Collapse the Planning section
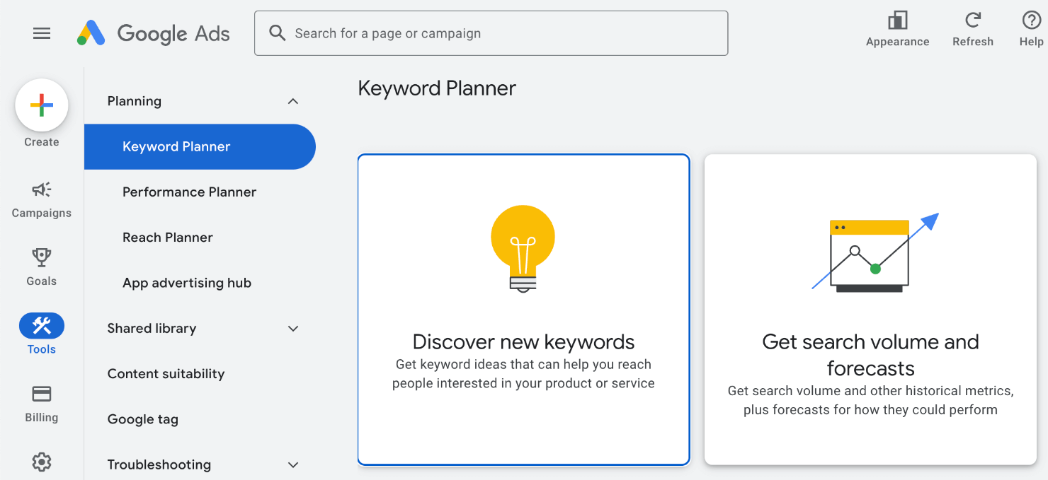1048x480 pixels. pyautogui.click(x=292, y=101)
